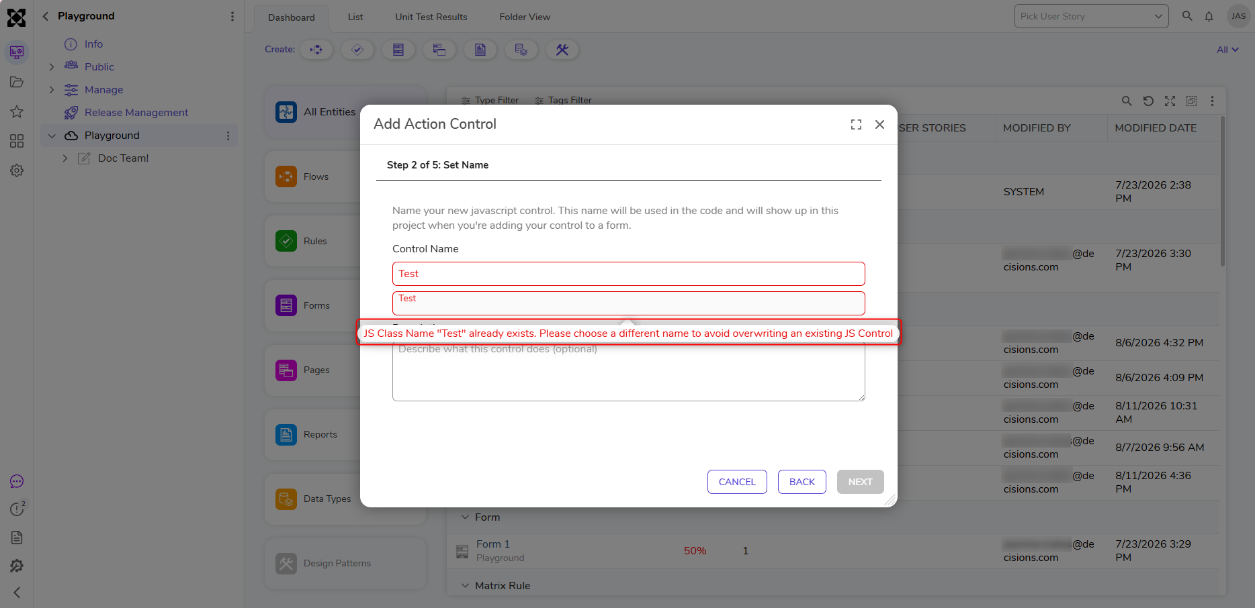Collapse the Playground tree node
Screen dimensions: 1255x608
(52, 136)
